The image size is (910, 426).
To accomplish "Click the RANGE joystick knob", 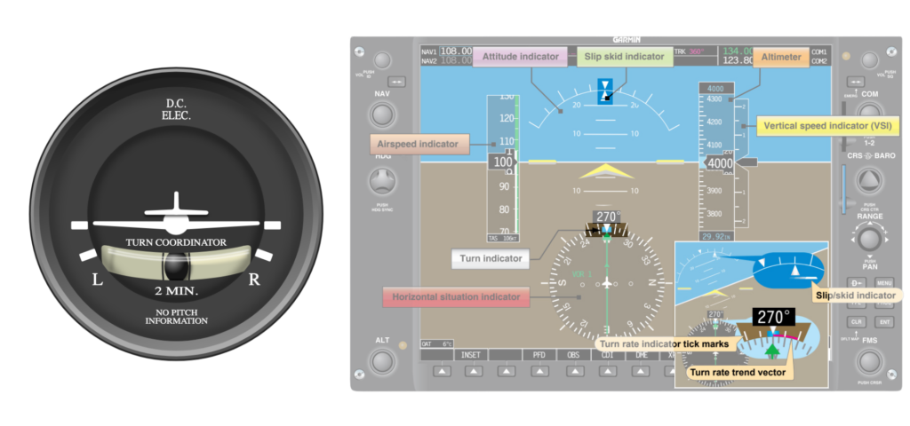I will click(x=868, y=239).
